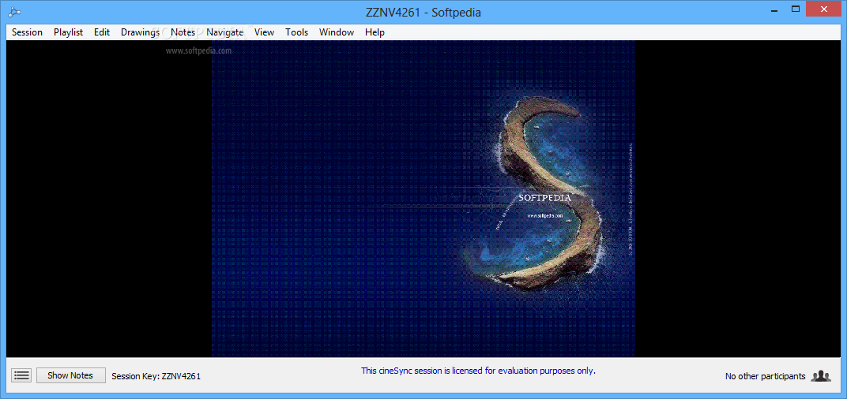This screenshot has height=399, width=847.
Task: Open the Tools menu
Action: tap(296, 32)
